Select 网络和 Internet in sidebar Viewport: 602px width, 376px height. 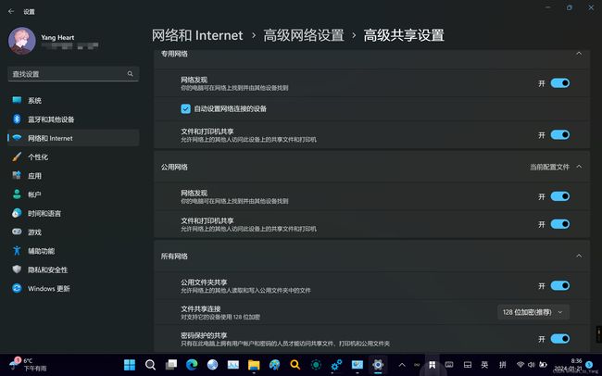click(73, 138)
